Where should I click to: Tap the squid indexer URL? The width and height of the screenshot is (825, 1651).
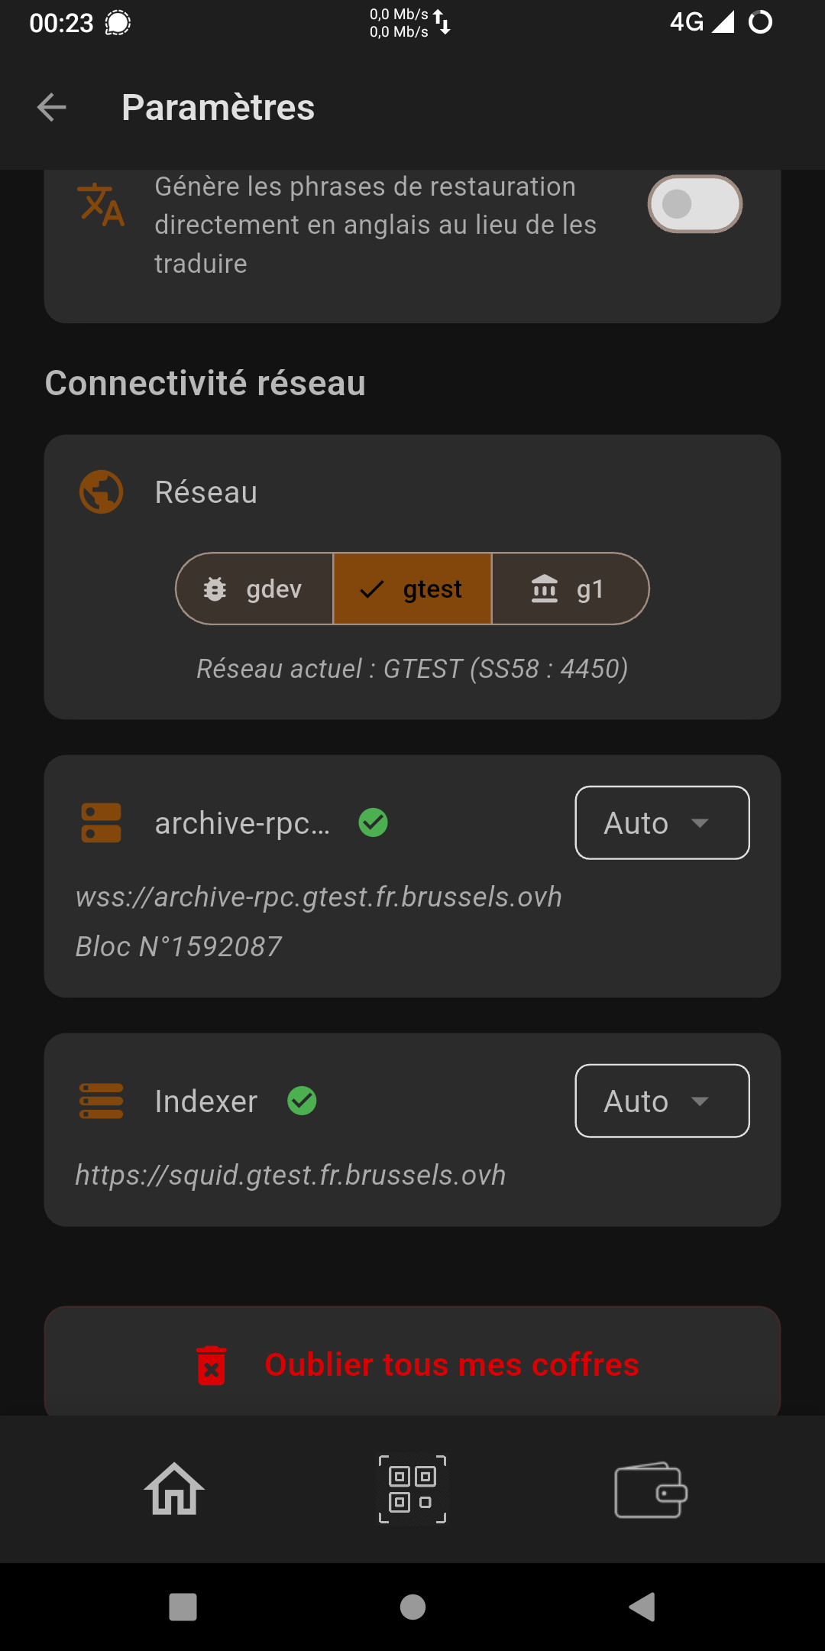[x=290, y=1175]
